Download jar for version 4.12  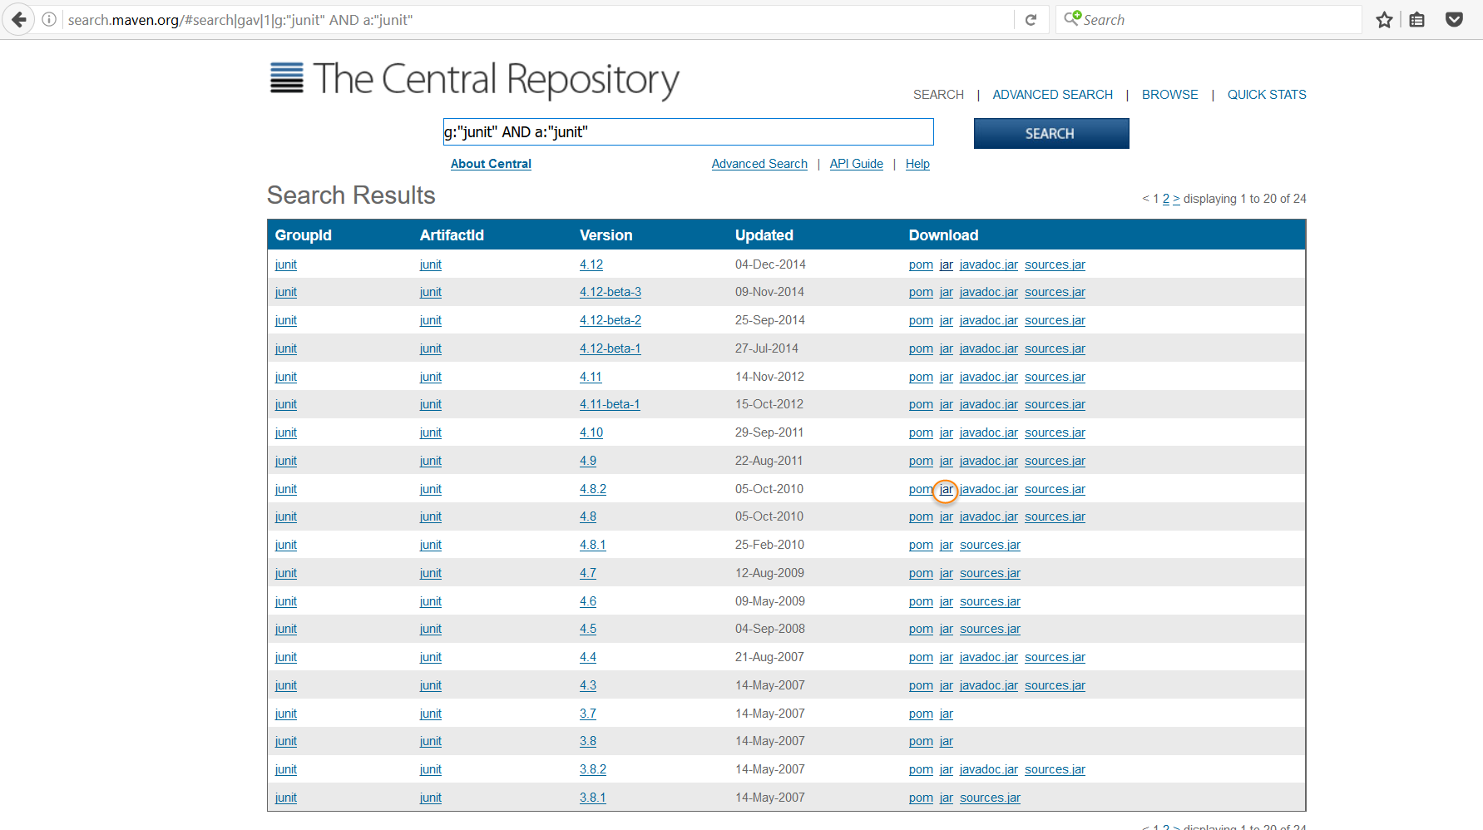tap(947, 264)
